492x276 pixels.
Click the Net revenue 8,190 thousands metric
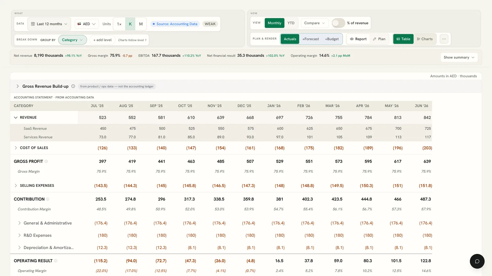pos(48,56)
